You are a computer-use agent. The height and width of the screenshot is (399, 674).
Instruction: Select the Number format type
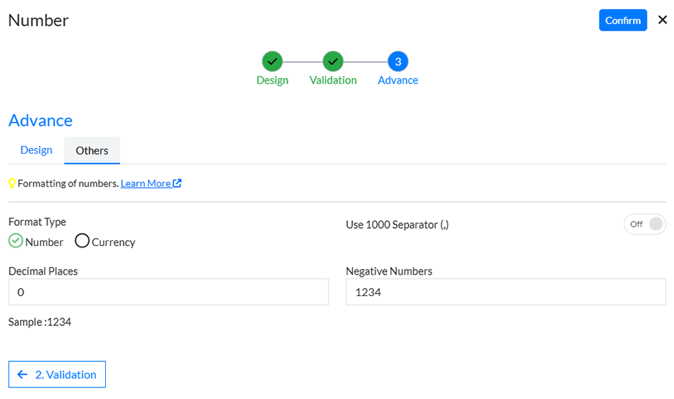pyautogui.click(x=16, y=241)
